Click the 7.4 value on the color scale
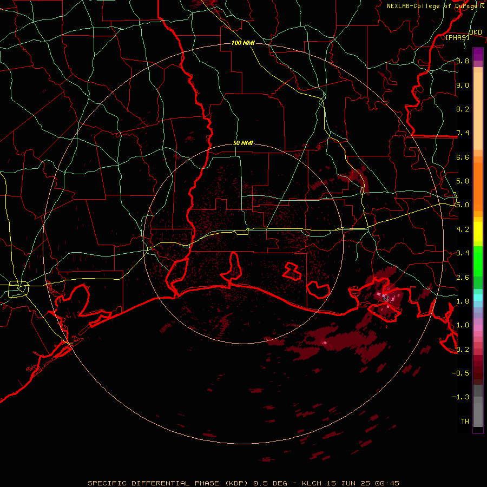487x487 pixels. (x=463, y=133)
